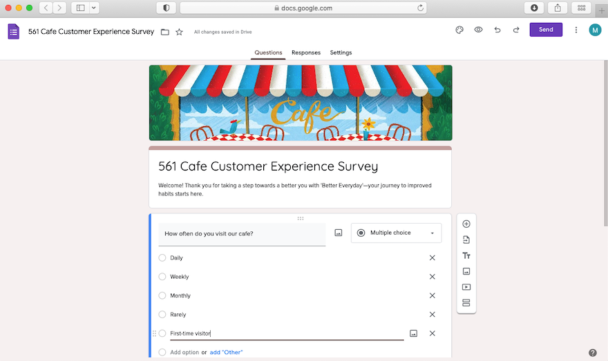Click the import questions icon
This screenshot has width=608, height=361.
pyautogui.click(x=466, y=240)
